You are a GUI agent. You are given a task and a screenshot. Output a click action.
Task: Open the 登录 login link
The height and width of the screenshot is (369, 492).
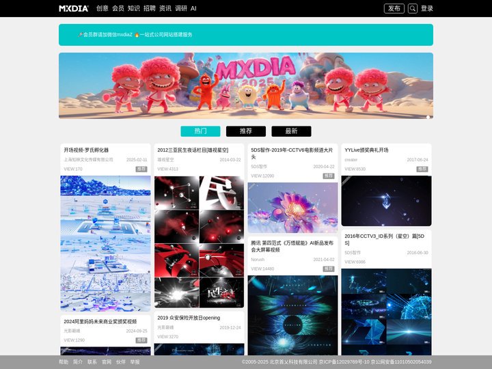coord(427,8)
